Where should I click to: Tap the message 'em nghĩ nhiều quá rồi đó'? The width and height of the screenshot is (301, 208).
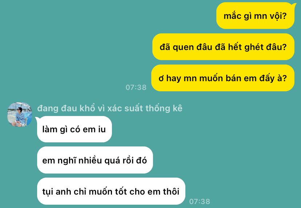[95, 160]
